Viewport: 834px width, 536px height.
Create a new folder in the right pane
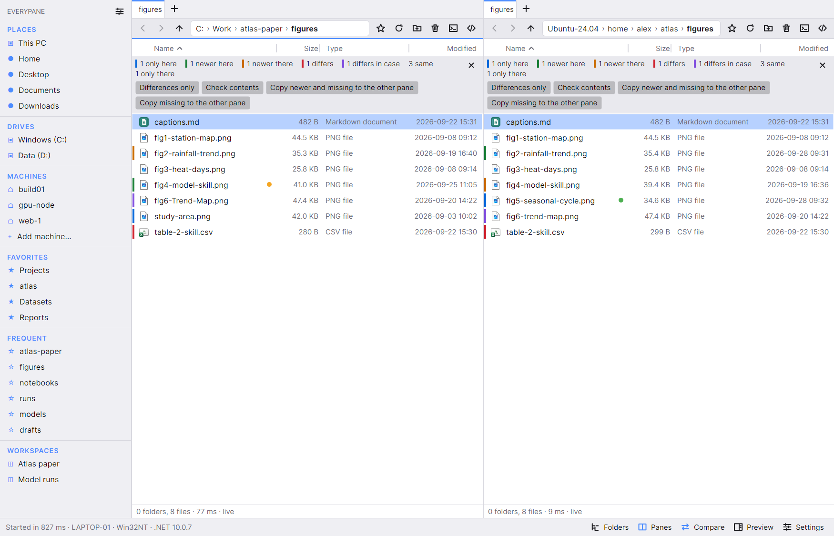[768, 29]
